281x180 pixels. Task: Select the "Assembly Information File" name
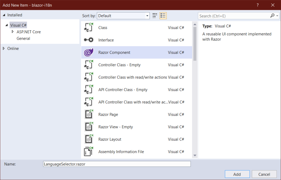121,152
